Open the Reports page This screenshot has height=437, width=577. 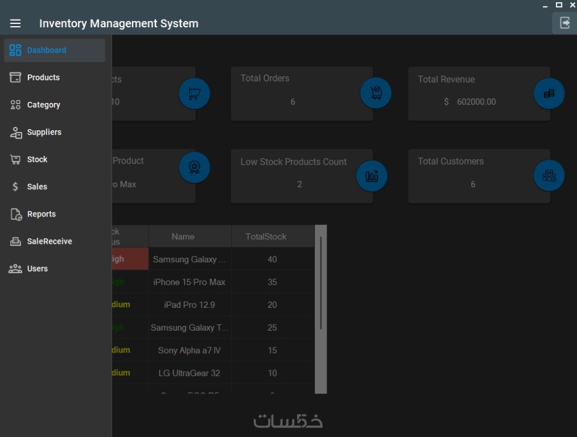pos(55,214)
